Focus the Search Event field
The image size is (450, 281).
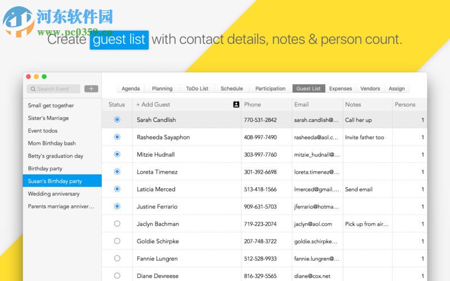[53, 89]
